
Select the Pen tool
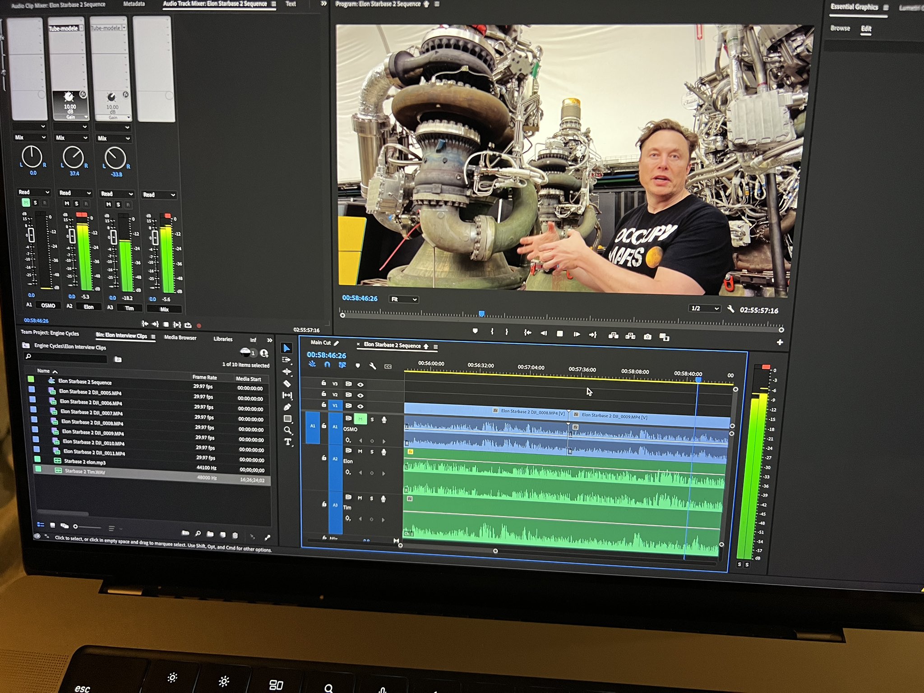(287, 407)
